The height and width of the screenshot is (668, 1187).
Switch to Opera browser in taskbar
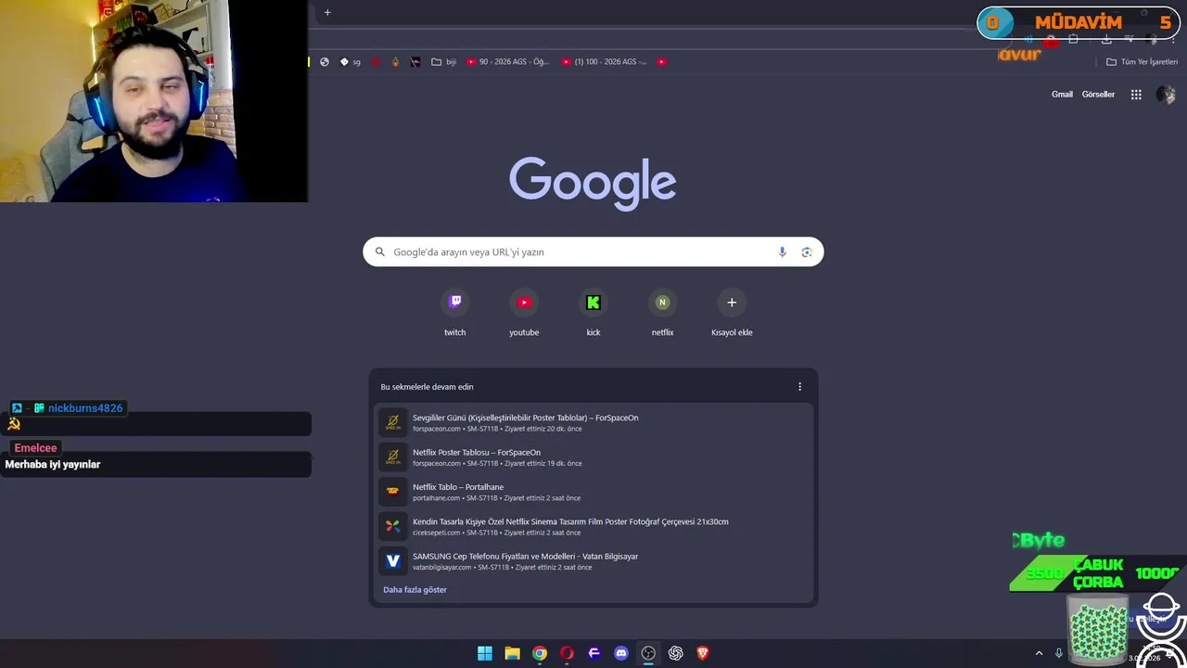(x=567, y=653)
